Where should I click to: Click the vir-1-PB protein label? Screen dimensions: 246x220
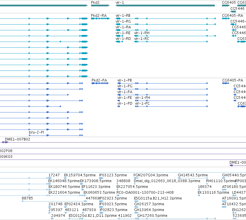coord(124,80)
